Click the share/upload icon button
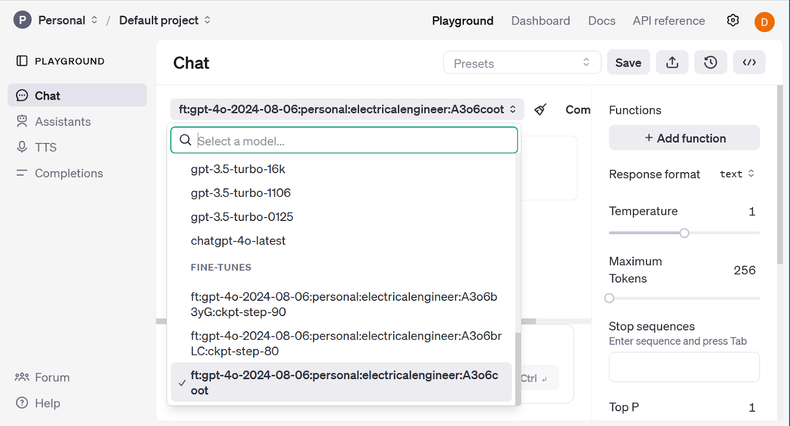Image resolution: width=790 pixels, height=426 pixels. click(x=672, y=62)
